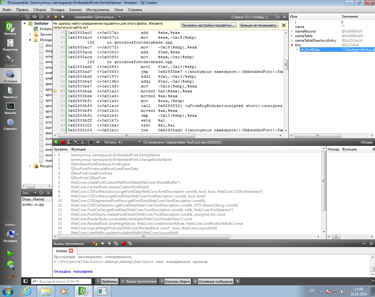Click the Build hammer icon

coord(10,277)
